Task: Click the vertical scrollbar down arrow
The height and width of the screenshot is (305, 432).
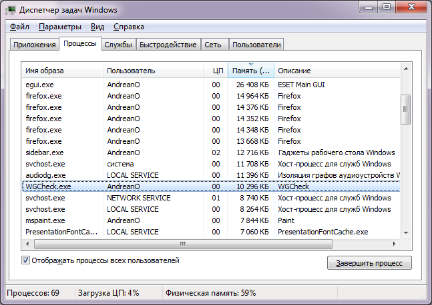Action: [x=406, y=232]
